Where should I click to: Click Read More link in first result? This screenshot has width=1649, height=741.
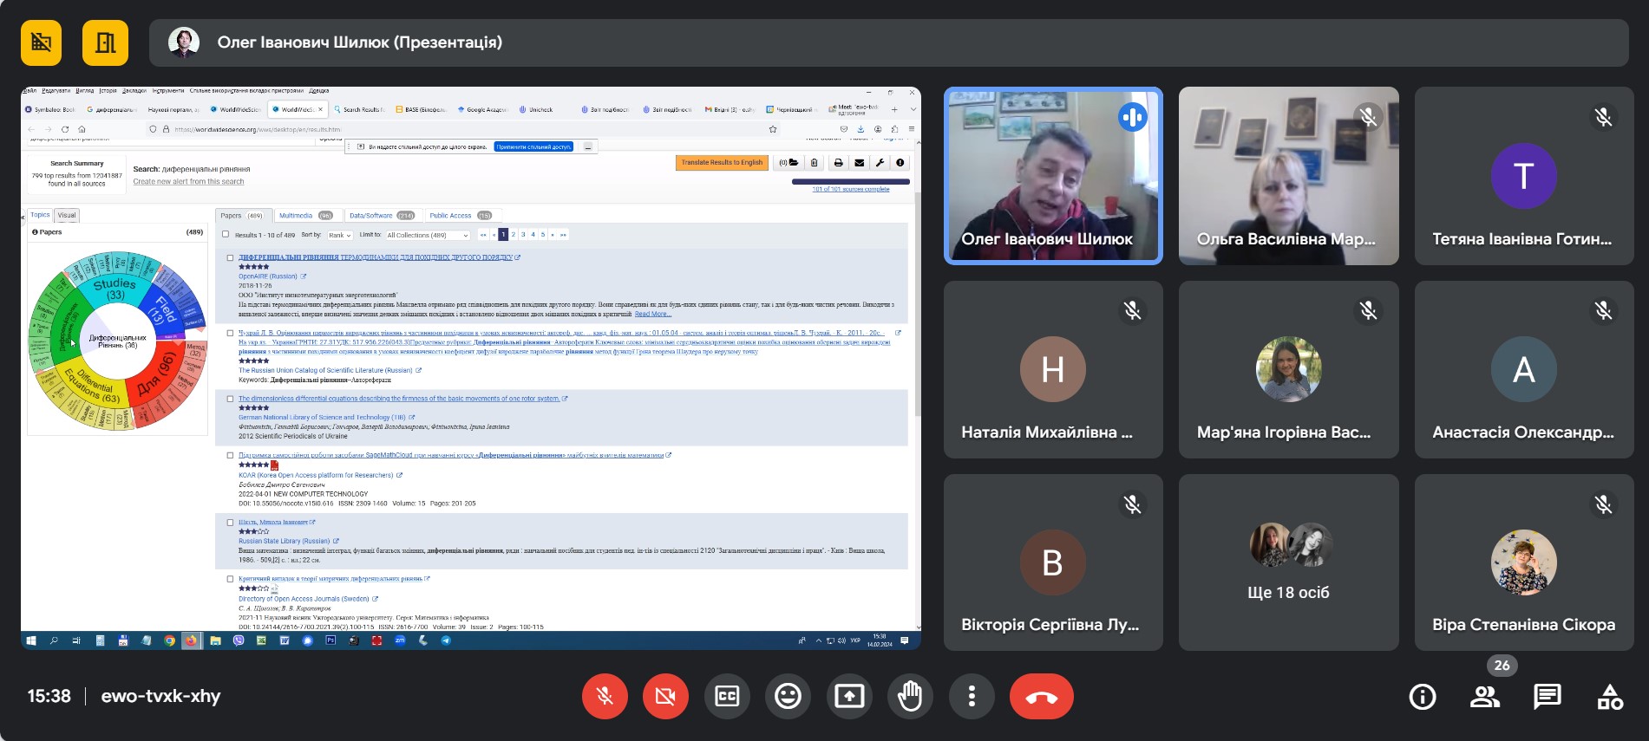(652, 314)
